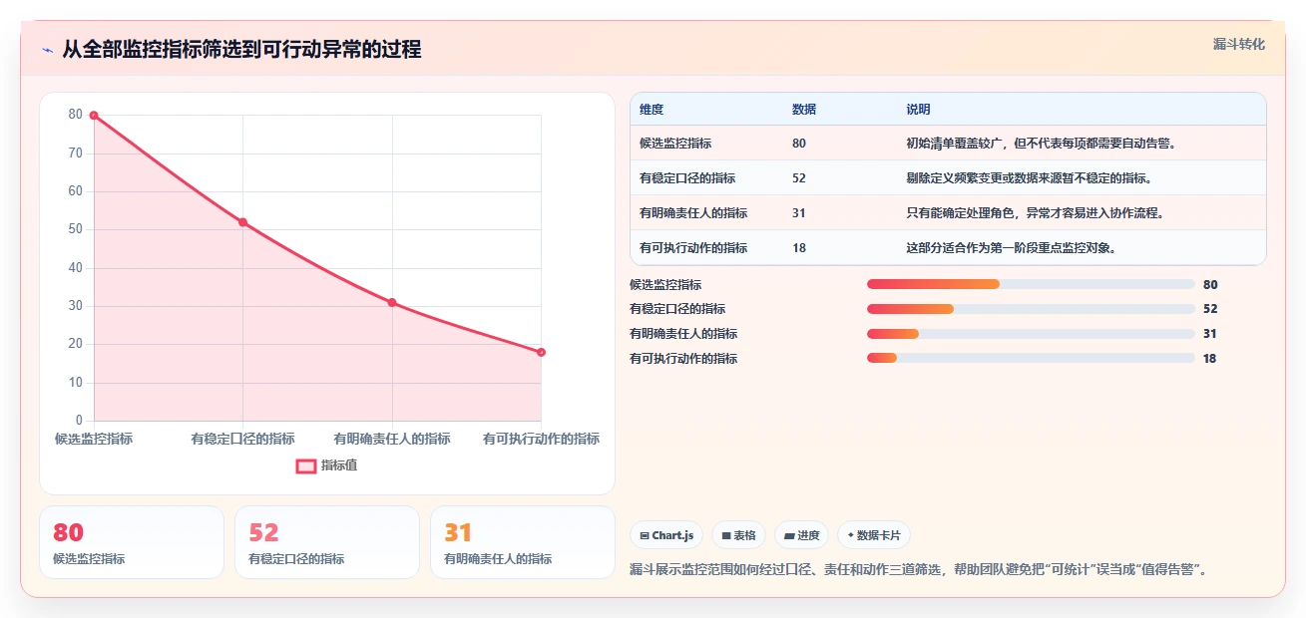Click chart data point at 80

coord(94,116)
